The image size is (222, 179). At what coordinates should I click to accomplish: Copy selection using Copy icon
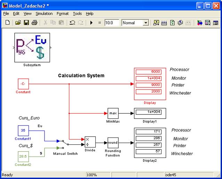(x=53, y=23)
